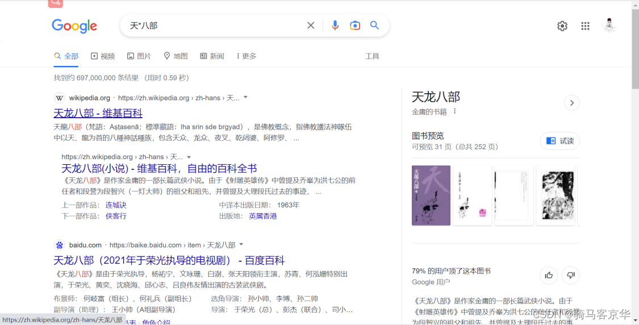Switch to the 新闻 tab

212,56
